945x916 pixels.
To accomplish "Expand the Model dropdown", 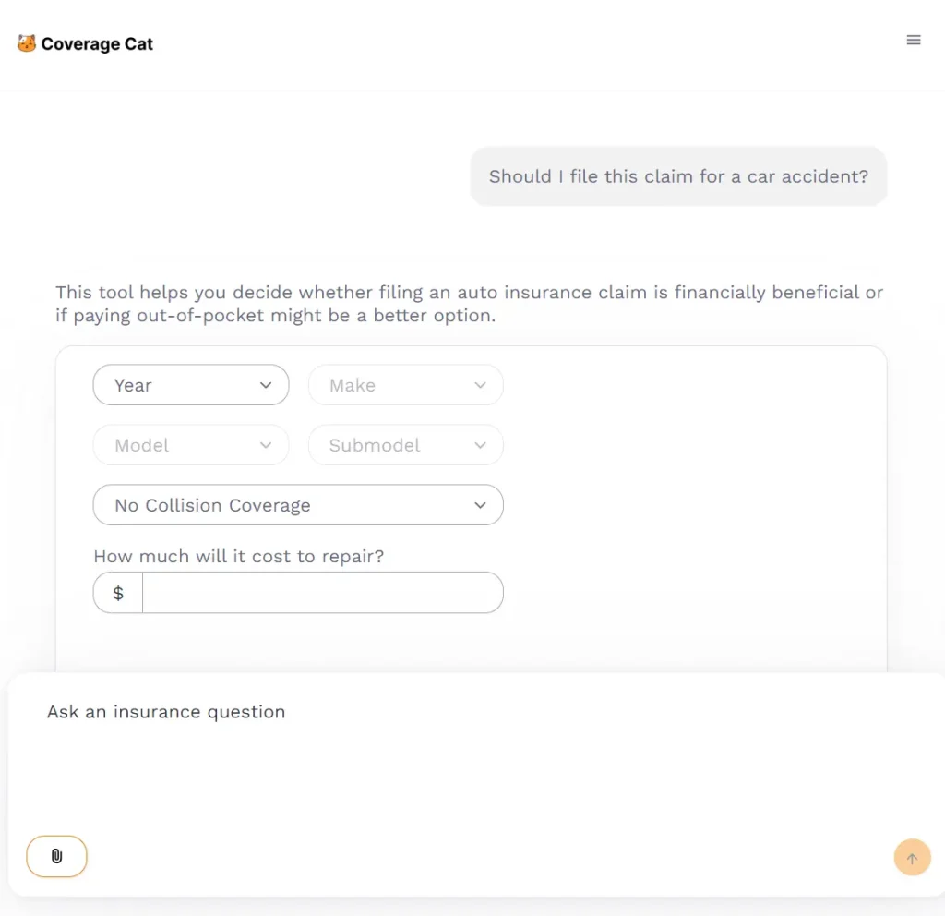I will click(190, 445).
